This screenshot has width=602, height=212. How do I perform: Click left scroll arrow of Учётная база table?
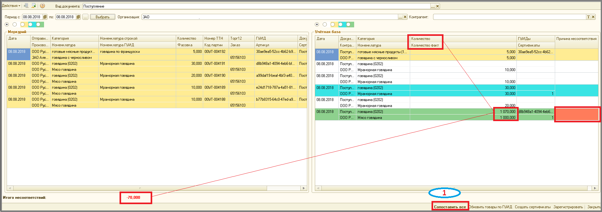318,188
